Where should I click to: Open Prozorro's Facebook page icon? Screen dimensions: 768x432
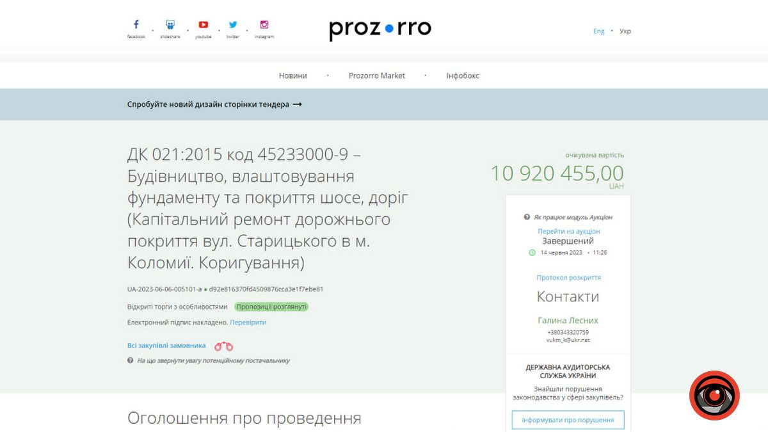[136, 24]
